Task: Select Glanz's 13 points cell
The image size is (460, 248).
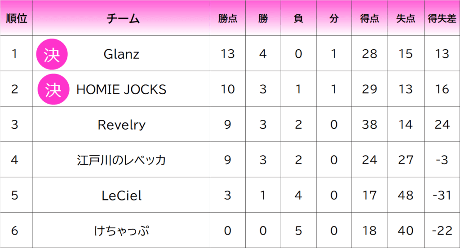Action: (228, 53)
